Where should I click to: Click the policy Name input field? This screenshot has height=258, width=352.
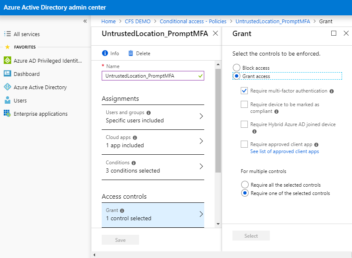coord(153,75)
